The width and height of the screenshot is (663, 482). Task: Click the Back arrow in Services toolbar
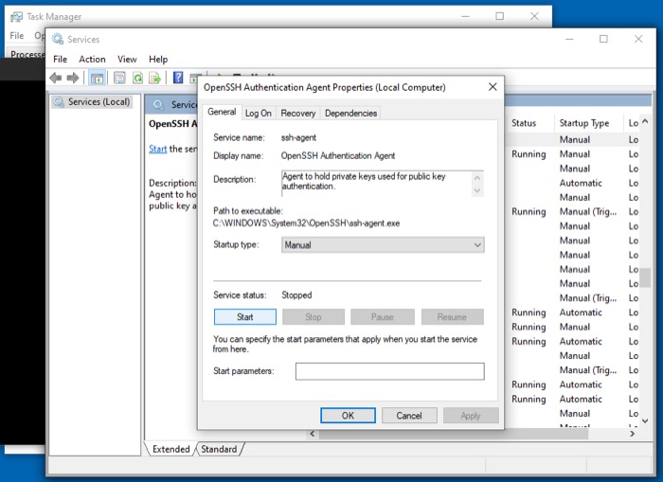[x=55, y=78]
